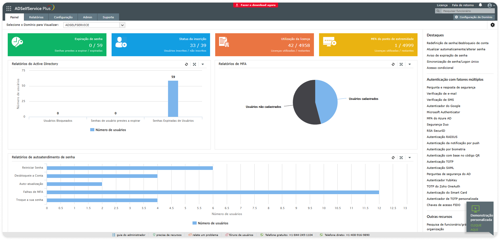The height and width of the screenshot is (240, 500).
Task: Toggle Número de usuários legend in autoatendimento chart
Action: tap(210, 223)
